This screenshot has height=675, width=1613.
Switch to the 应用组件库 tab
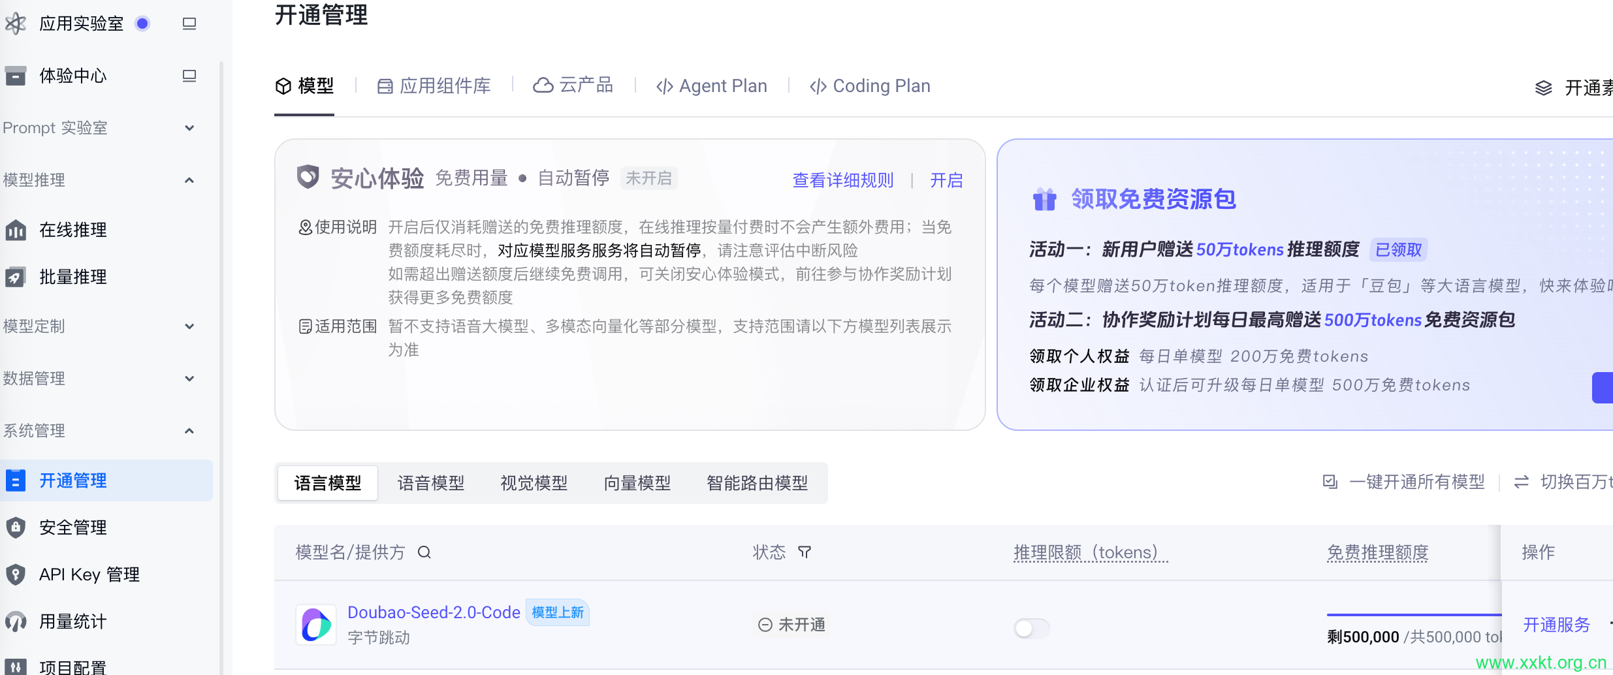pos(434,86)
